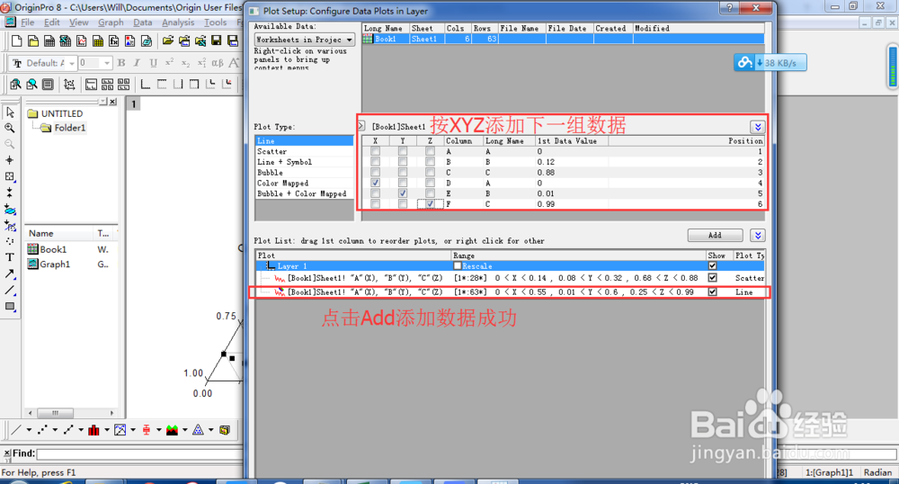Select the Pointer tool in the tools bar

tap(10, 112)
